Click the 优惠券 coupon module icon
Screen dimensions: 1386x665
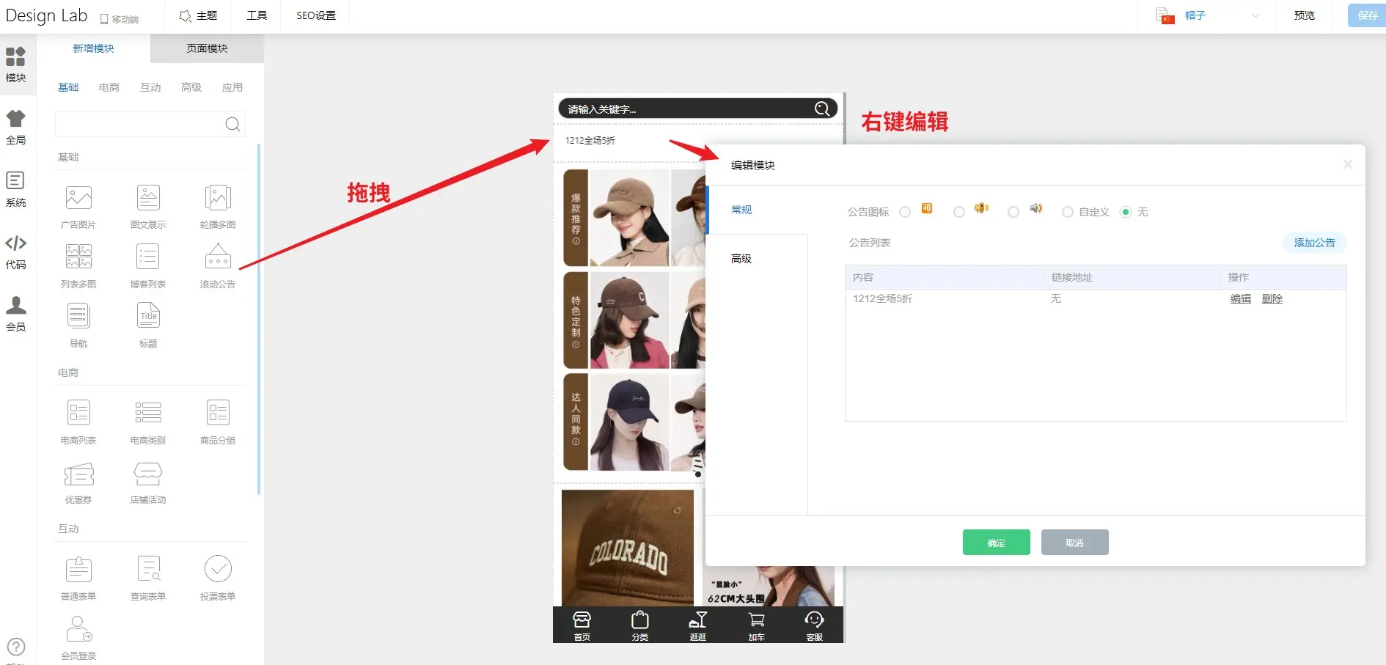coord(78,475)
